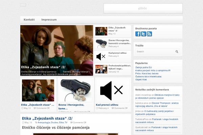Click 'stalni mizantrop' commenter name

click(143, 95)
